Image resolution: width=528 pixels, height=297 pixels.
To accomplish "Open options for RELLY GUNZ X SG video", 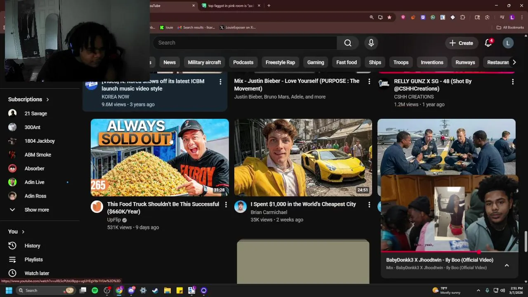I will click(x=513, y=82).
